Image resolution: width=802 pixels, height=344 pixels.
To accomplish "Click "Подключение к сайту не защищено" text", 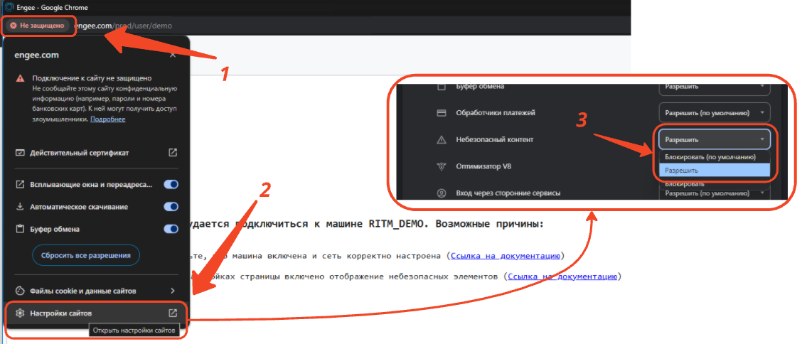I will (92, 78).
